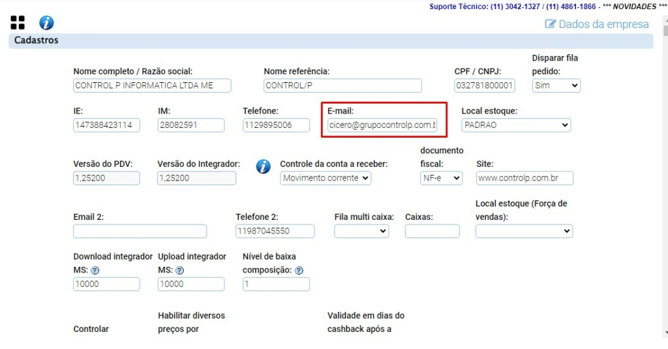Click the Telefone 2 input field
668x349 pixels.
(275, 231)
